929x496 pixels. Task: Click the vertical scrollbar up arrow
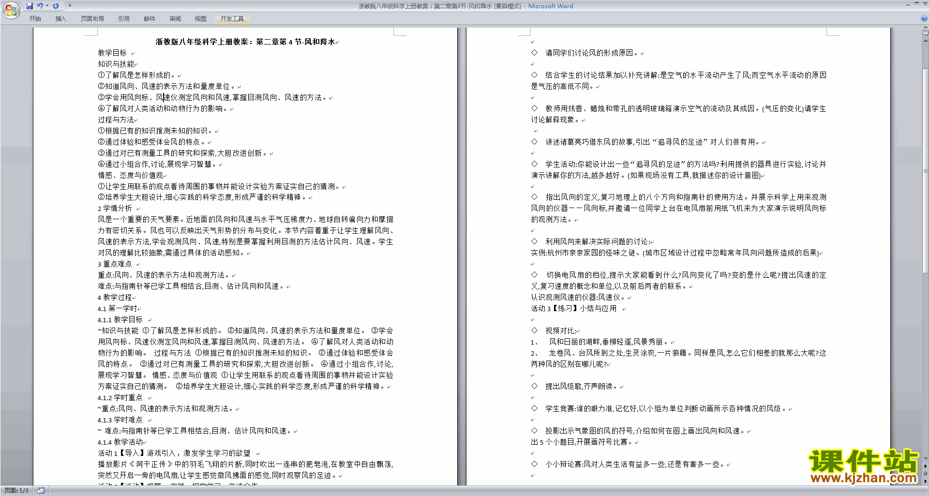[925, 41]
